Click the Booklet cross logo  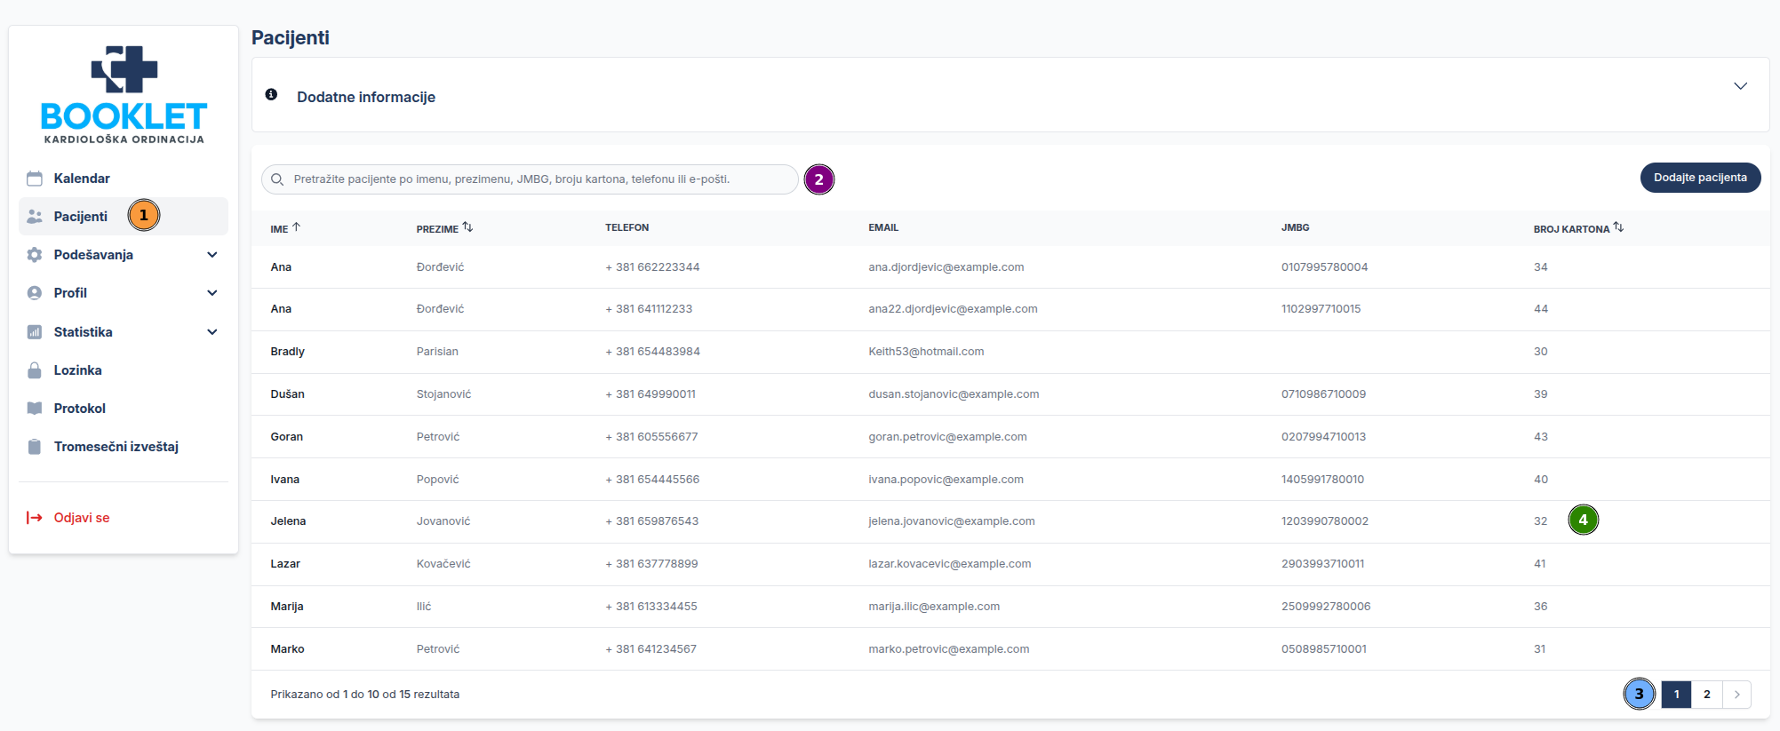(124, 69)
